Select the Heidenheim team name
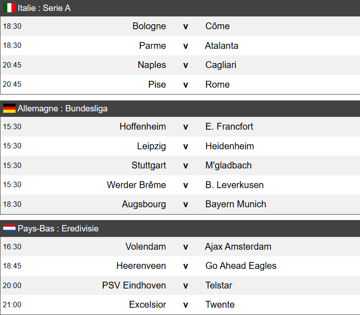The height and width of the screenshot is (315, 360). pyautogui.click(x=230, y=146)
